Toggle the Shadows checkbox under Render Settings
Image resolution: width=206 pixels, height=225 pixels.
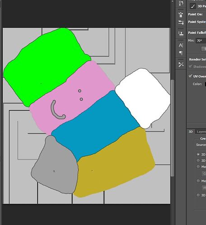(190, 66)
